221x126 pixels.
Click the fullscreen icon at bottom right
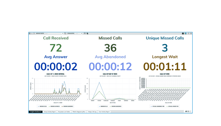[190, 112]
